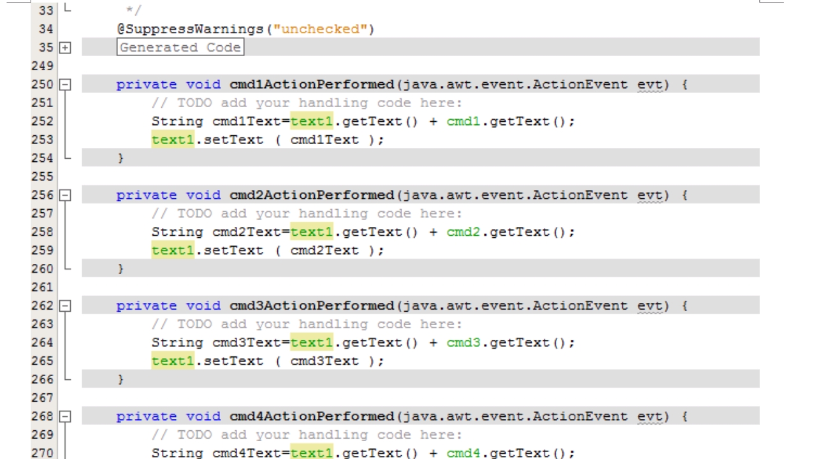Click highlighted text1 on line 258

click(x=312, y=232)
